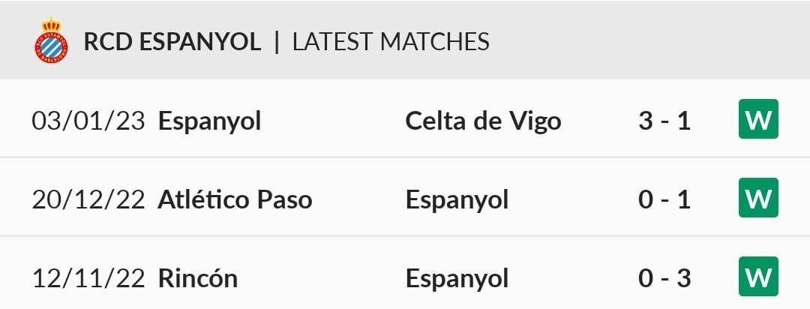
Task: Open Celta de Vigo team link
Action: (483, 121)
